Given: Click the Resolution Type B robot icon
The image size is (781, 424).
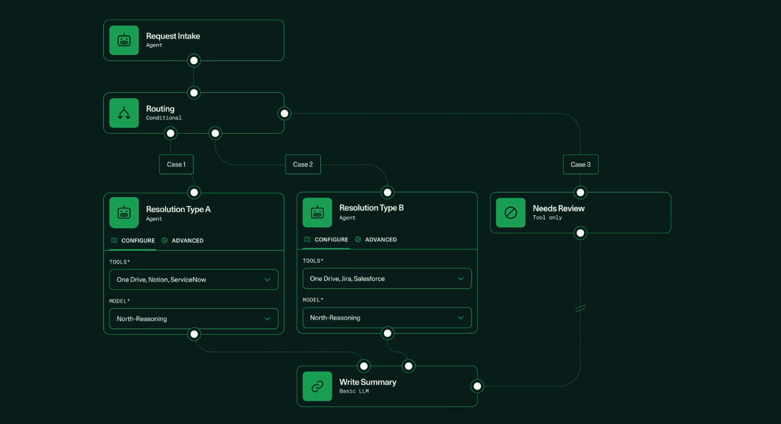Looking at the screenshot, I should 317,212.
